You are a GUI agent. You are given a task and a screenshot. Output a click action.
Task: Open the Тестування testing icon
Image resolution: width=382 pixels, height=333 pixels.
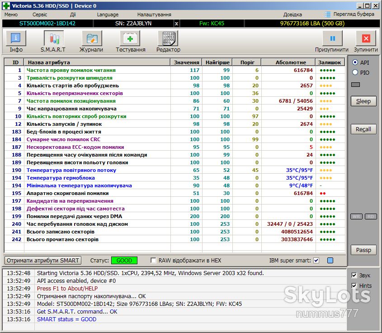point(130,38)
